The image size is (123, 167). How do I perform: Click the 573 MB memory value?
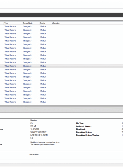point(33,126)
